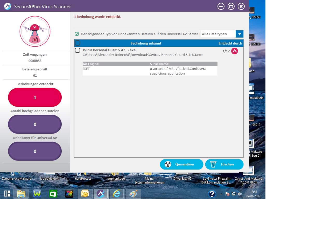Click the Xvirus Personal Guard file path
The width and height of the screenshot is (309, 233).
pyautogui.click(x=143, y=55)
